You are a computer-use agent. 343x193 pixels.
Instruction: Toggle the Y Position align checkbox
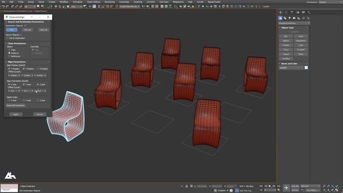tap(24, 69)
